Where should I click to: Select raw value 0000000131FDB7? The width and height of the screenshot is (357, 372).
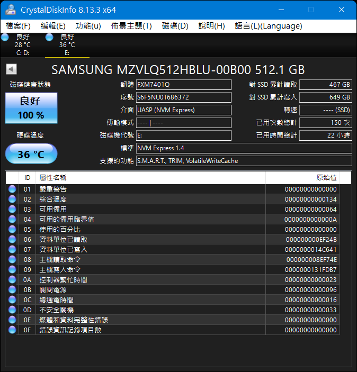[311, 270]
